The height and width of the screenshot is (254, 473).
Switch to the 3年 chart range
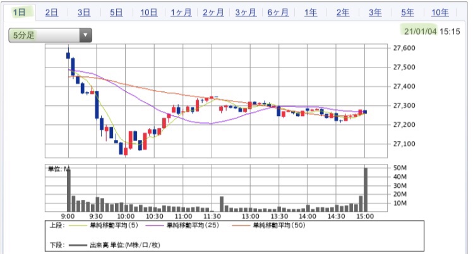point(375,13)
